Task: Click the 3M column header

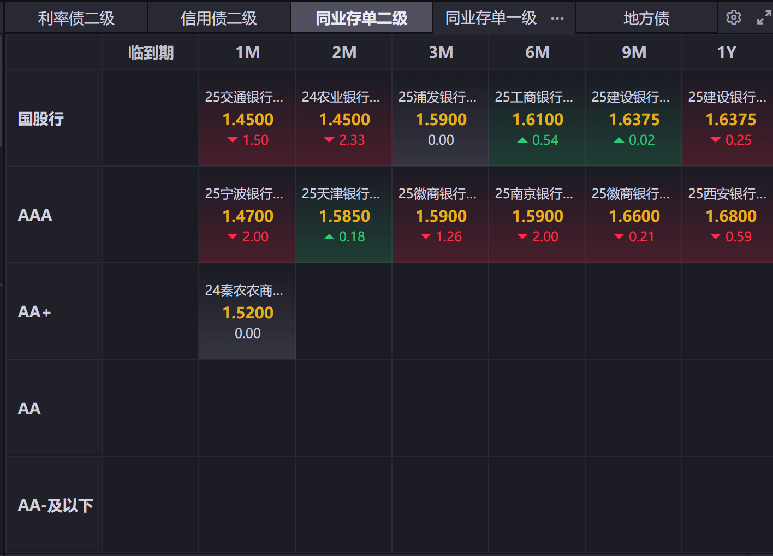Action: point(441,52)
